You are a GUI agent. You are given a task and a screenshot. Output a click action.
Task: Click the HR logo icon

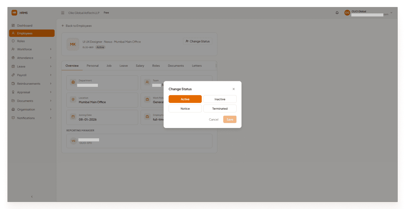pyautogui.click(x=14, y=12)
